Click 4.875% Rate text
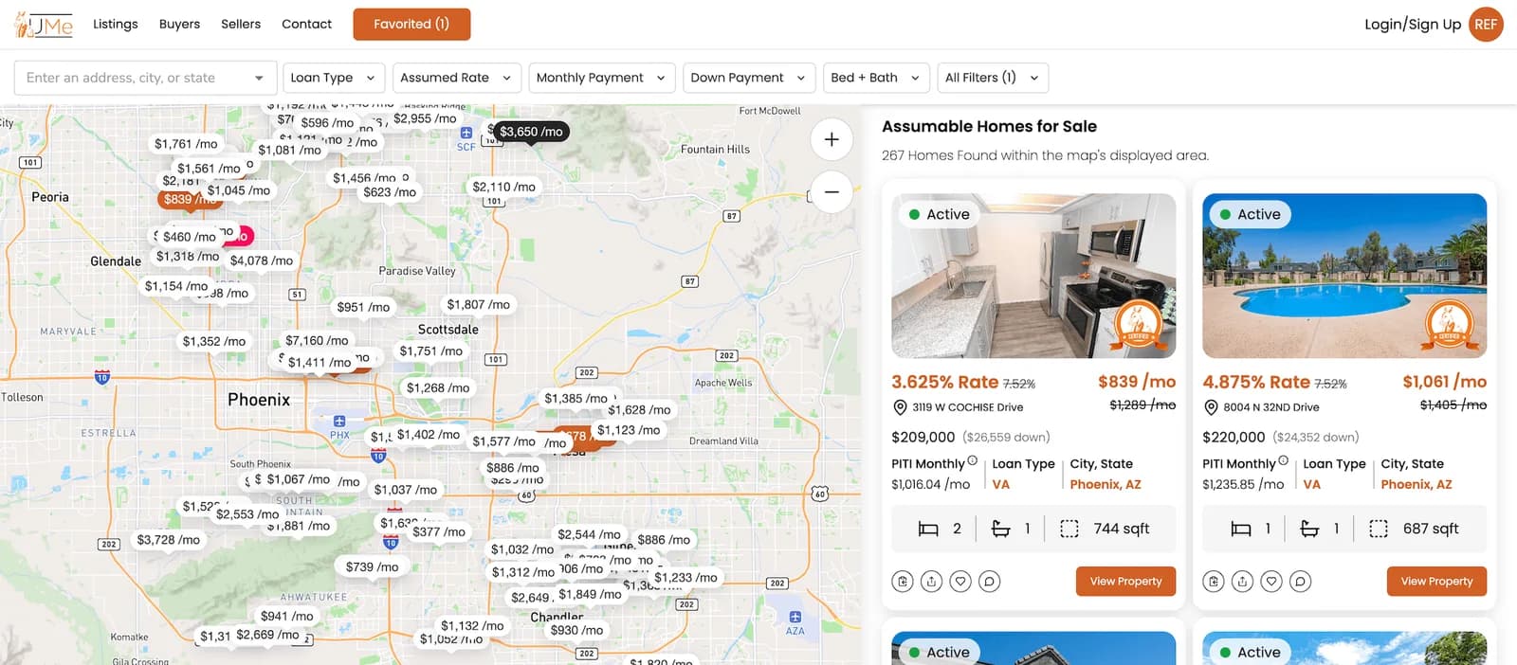The height and width of the screenshot is (665, 1517). tap(1256, 382)
